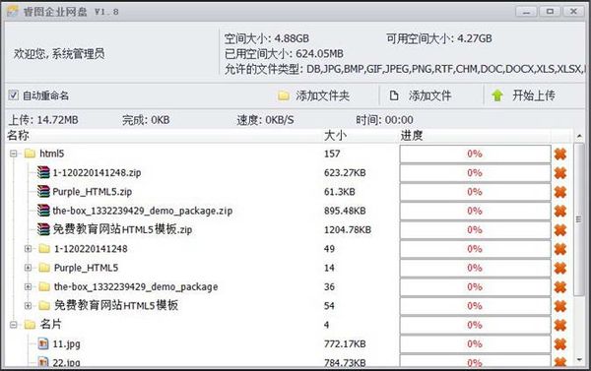Click the 大小 column header
591x371 pixels.
tap(335, 135)
